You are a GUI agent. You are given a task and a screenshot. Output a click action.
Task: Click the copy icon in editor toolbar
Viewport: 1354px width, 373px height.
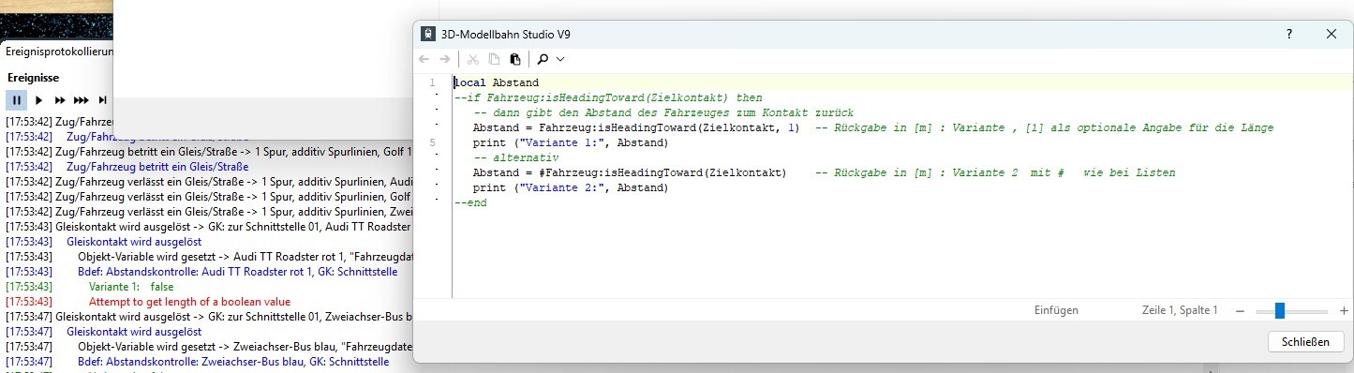[x=494, y=59]
